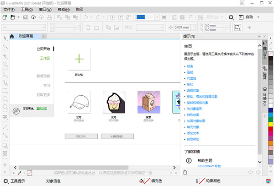
Task: Select the Crop tool
Action: click(5, 55)
